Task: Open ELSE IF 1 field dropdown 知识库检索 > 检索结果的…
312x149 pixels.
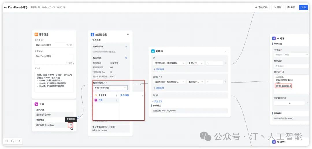Action: tap(169, 81)
